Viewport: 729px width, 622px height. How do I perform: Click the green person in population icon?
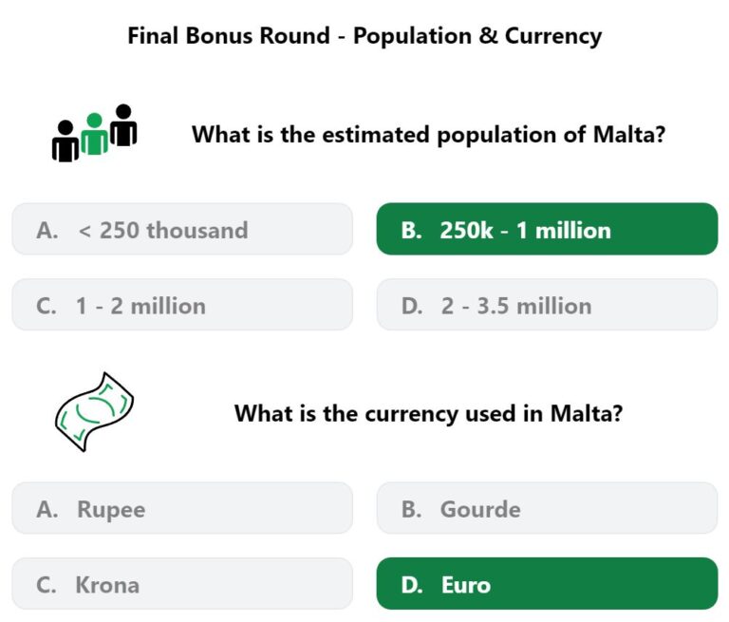click(94, 134)
